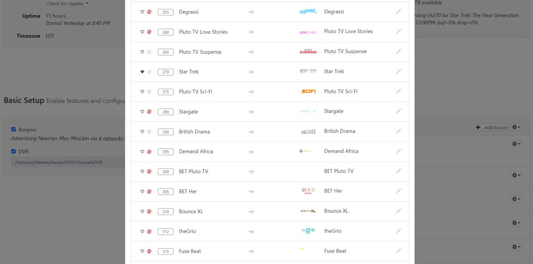The image size is (533, 264).
Task: Click the arrow icon beside British Drama
Action: (251, 132)
